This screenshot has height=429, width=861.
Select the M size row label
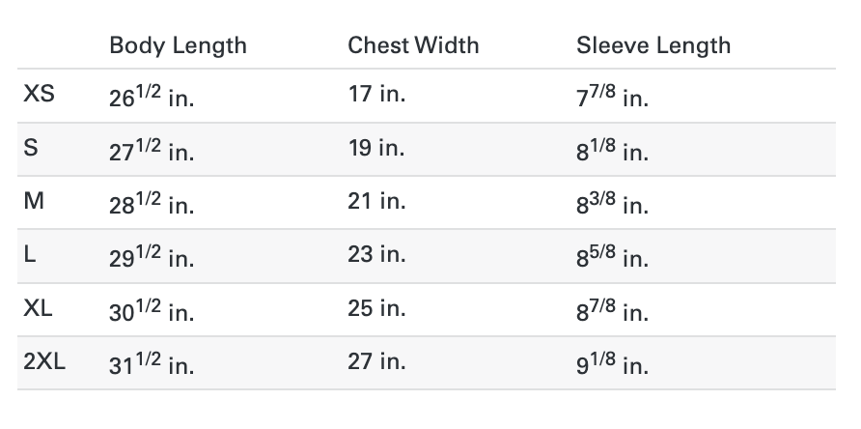(34, 201)
